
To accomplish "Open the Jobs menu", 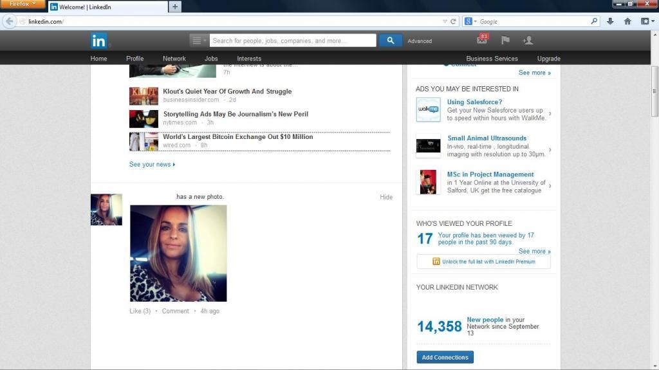I will pyautogui.click(x=211, y=59).
